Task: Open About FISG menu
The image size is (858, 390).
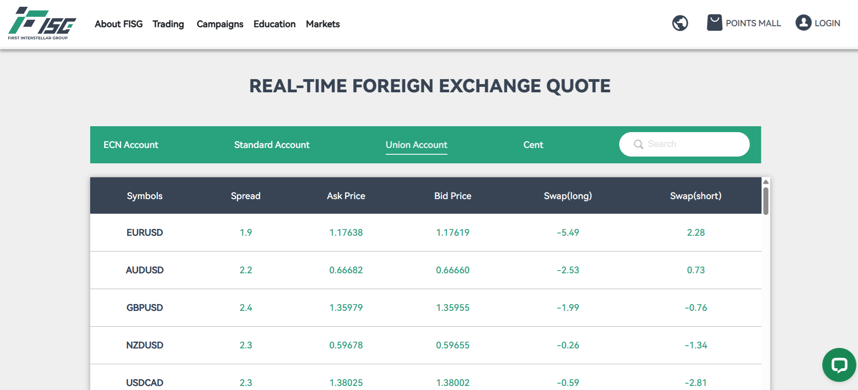Action: 119,24
